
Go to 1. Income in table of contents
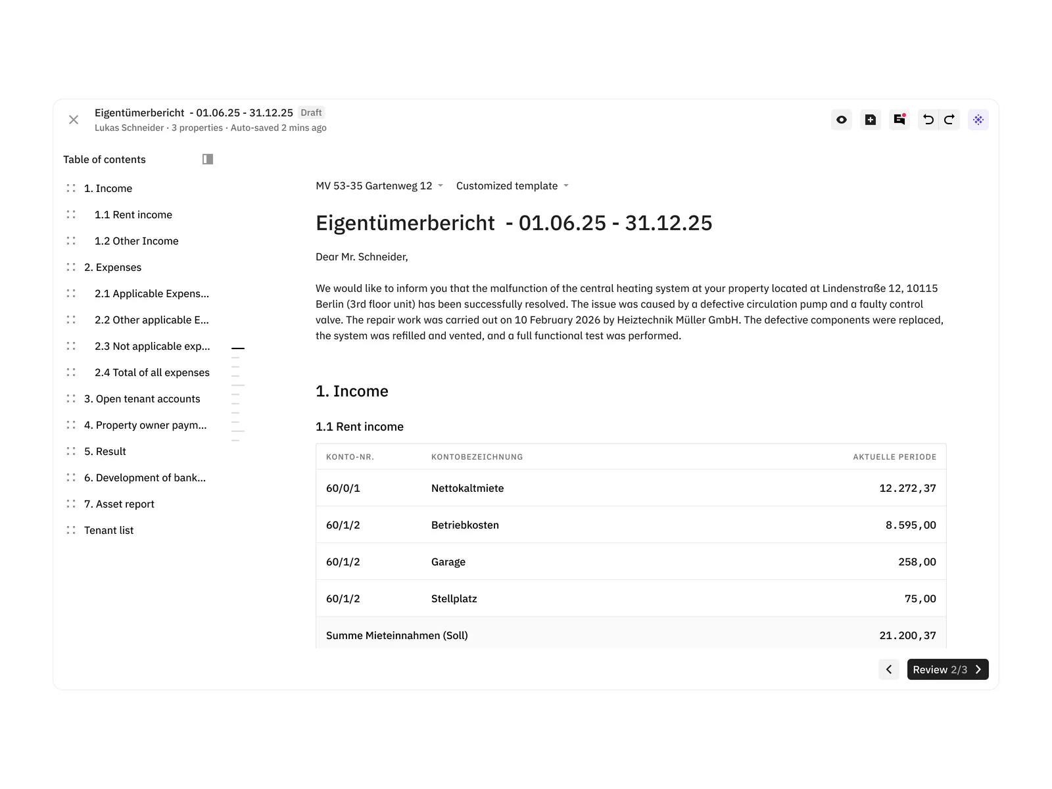(x=108, y=189)
